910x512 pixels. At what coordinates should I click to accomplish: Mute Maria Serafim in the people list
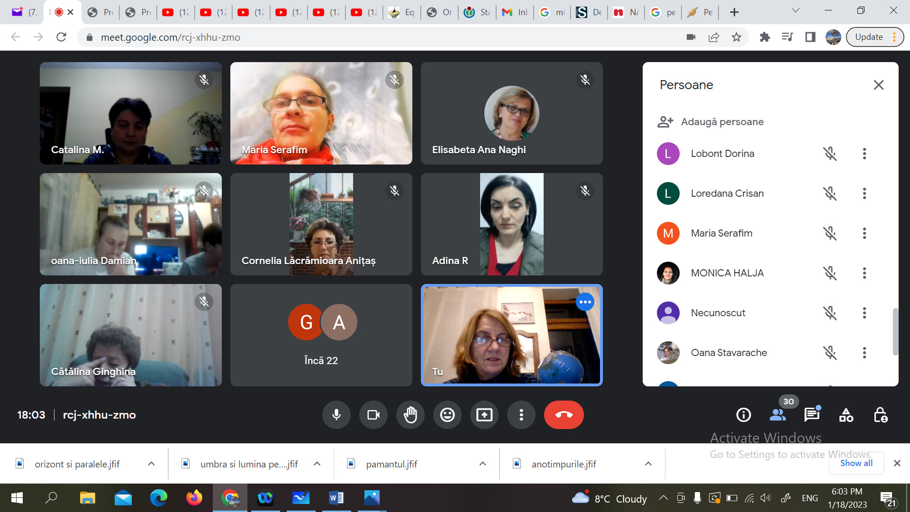click(829, 233)
